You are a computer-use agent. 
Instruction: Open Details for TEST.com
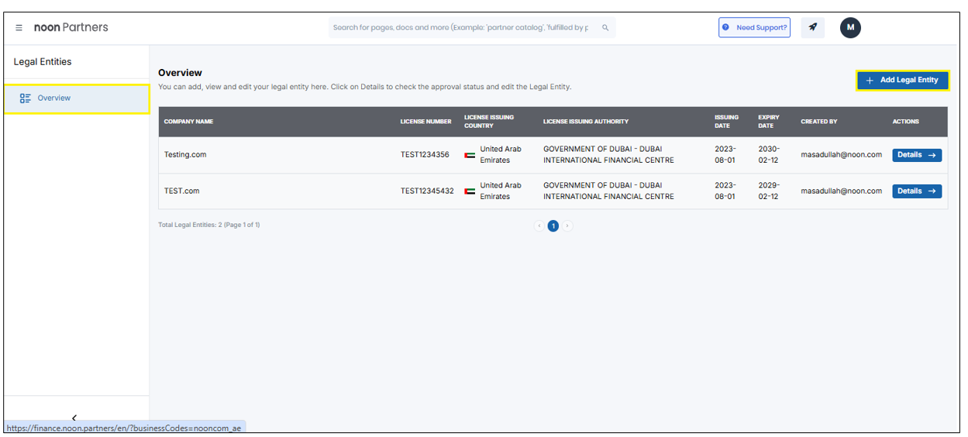tap(917, 191)
